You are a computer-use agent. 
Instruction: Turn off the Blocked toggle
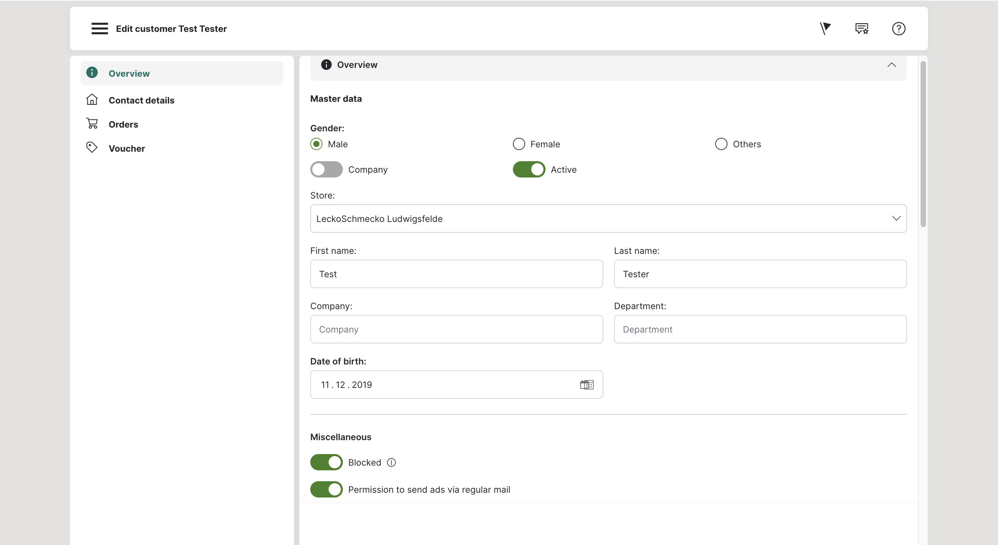tap(326, 463)
